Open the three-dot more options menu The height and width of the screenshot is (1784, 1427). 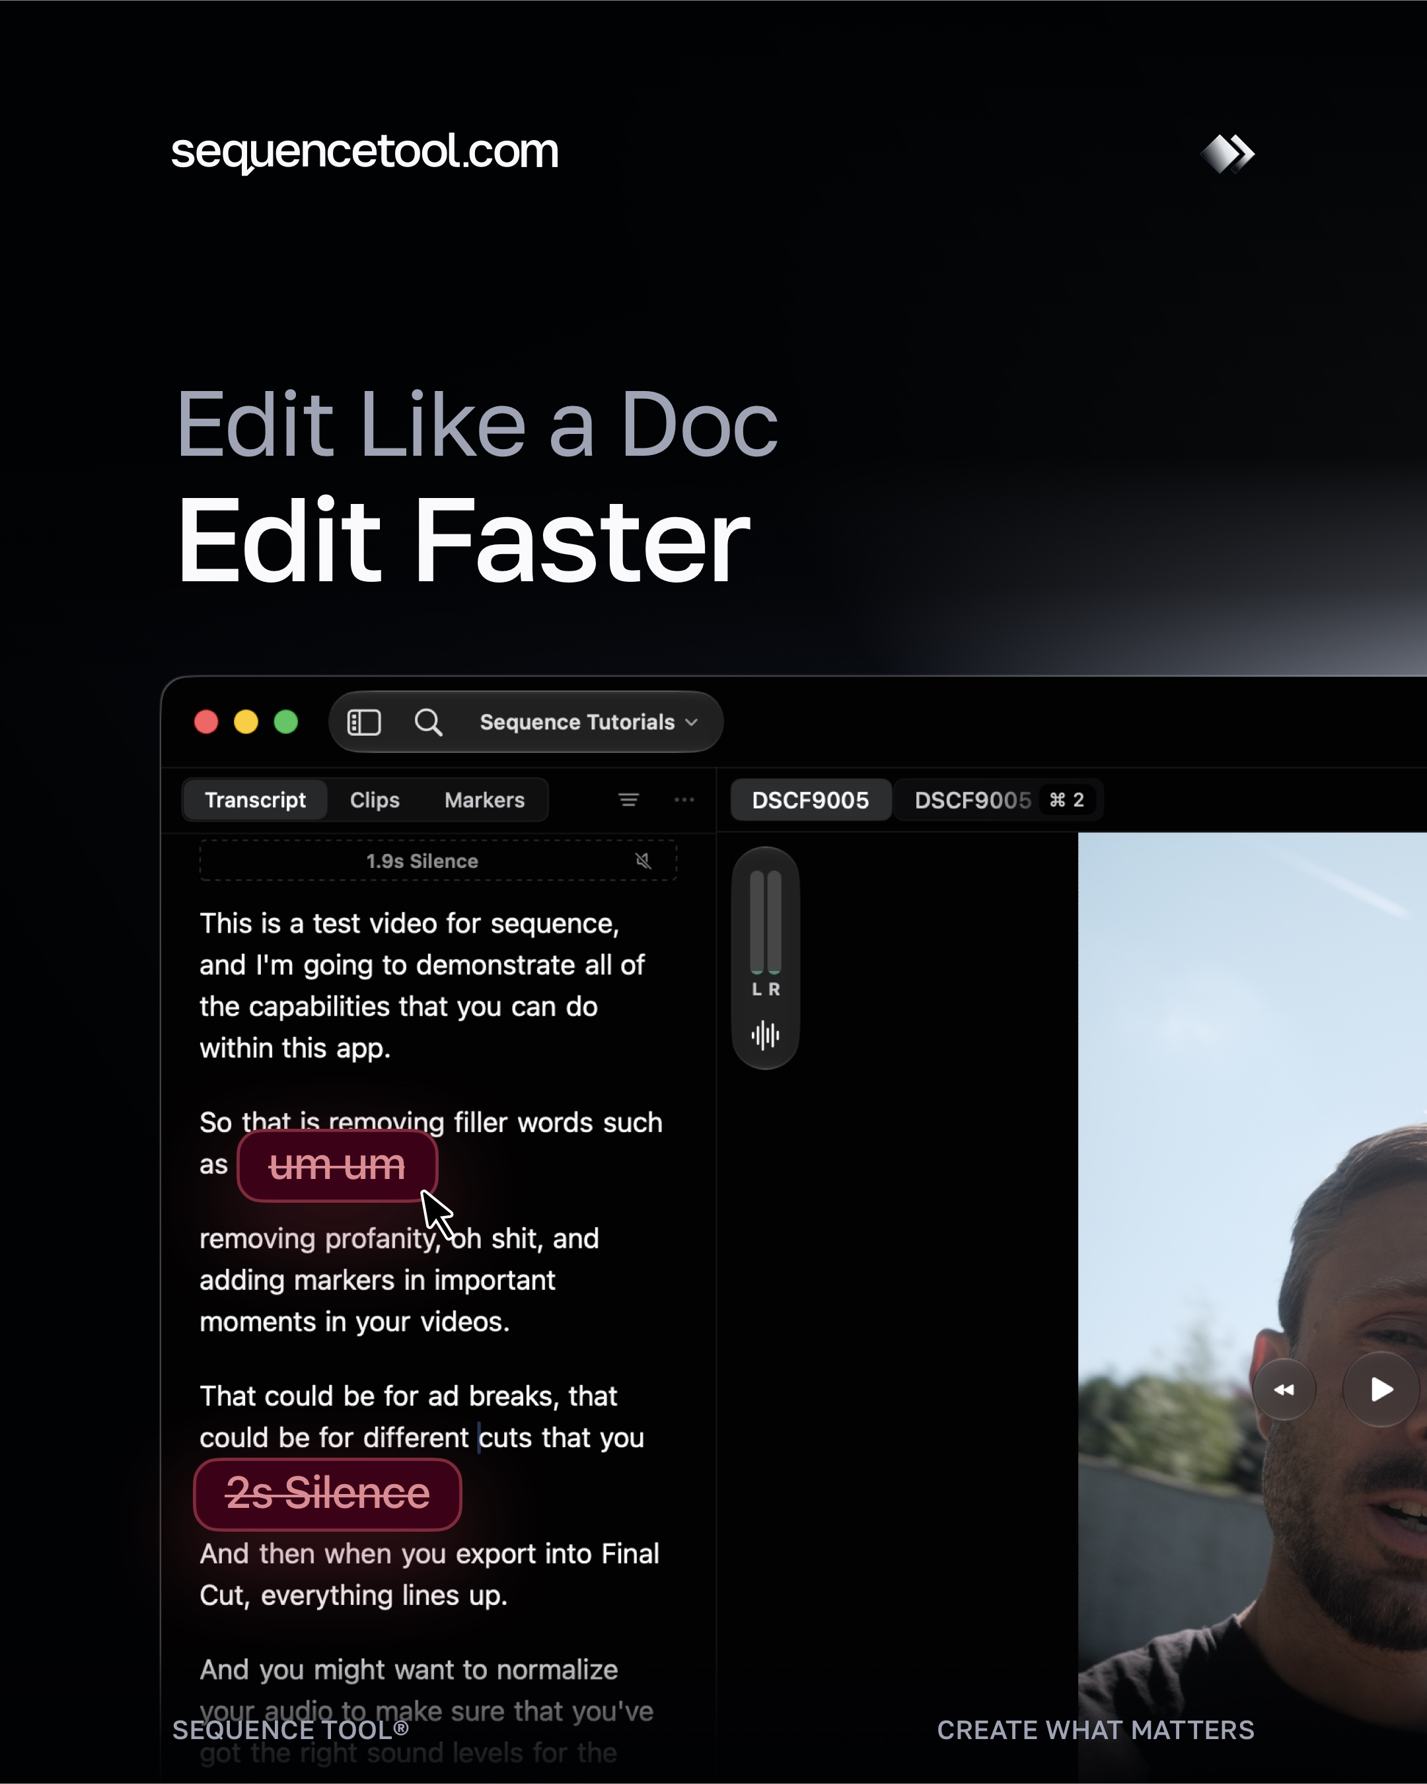[684, 800]
